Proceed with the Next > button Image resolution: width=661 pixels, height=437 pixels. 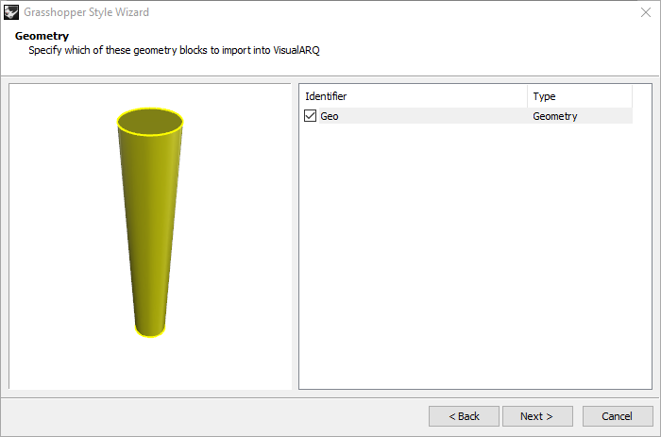pyautogui.click(x=536, y=416)
